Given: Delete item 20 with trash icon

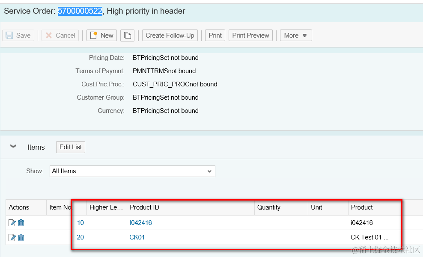Looking at the screenshot, I should pyautogui.click(x=21, y=237).
